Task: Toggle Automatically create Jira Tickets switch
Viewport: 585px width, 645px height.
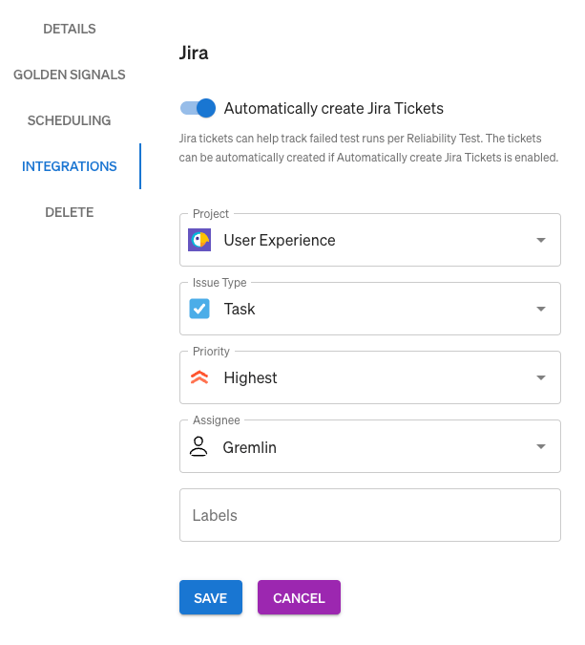Action: [x=198, y=108]
